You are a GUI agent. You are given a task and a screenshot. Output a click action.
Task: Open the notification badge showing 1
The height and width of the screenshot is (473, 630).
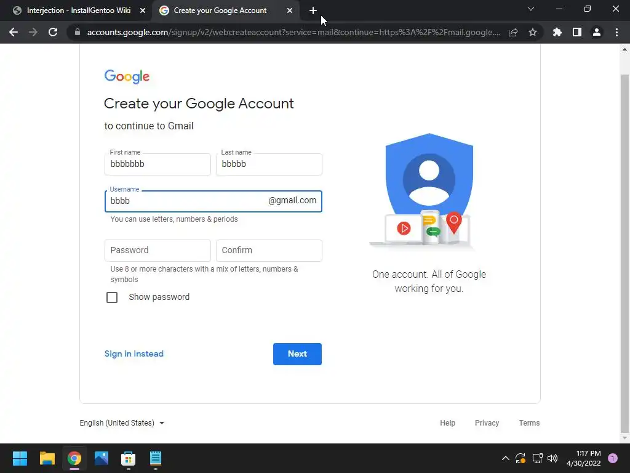point(613,458)
